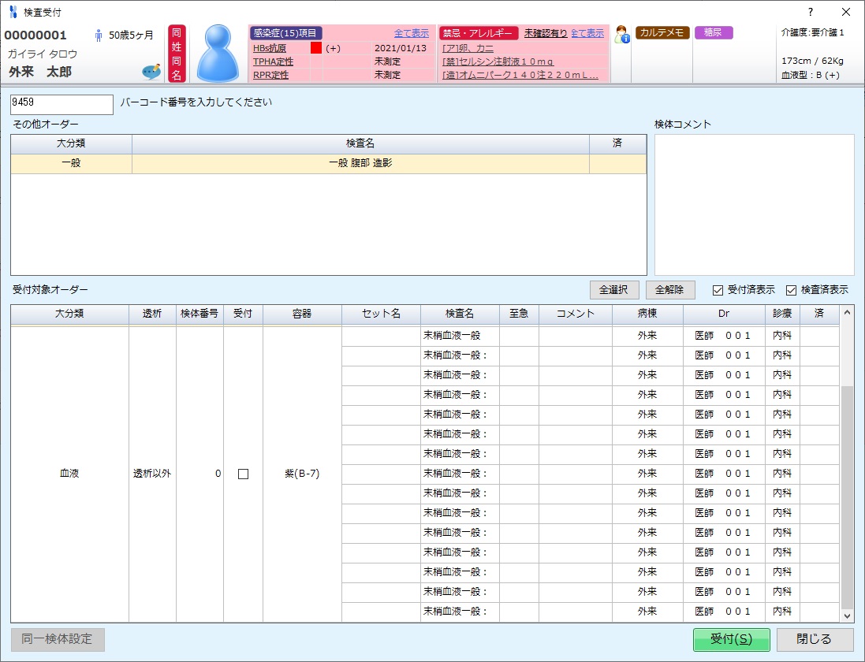
Task: Click the red 同姓同名 warning badge
Action: click(177, 54)
